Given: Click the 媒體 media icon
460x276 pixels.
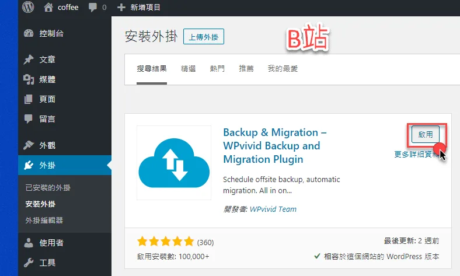Looking at the screenshot, I should coord(29,79).
